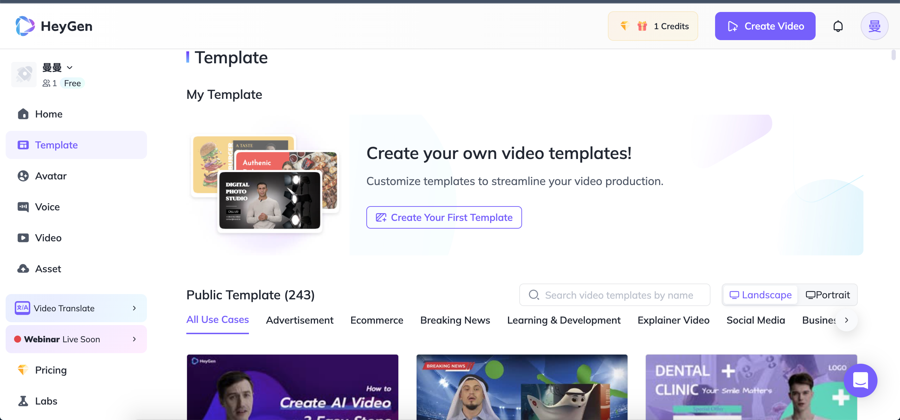Click the Template layout icon in sidebar
The height and width of the screenshot is (420, 900).
pos(23,145)
